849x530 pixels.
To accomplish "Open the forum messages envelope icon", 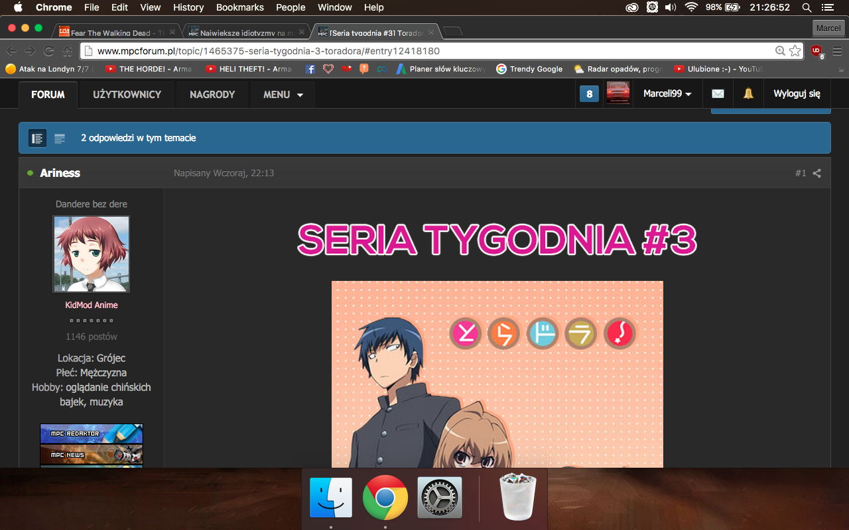I will coord(718,94).
